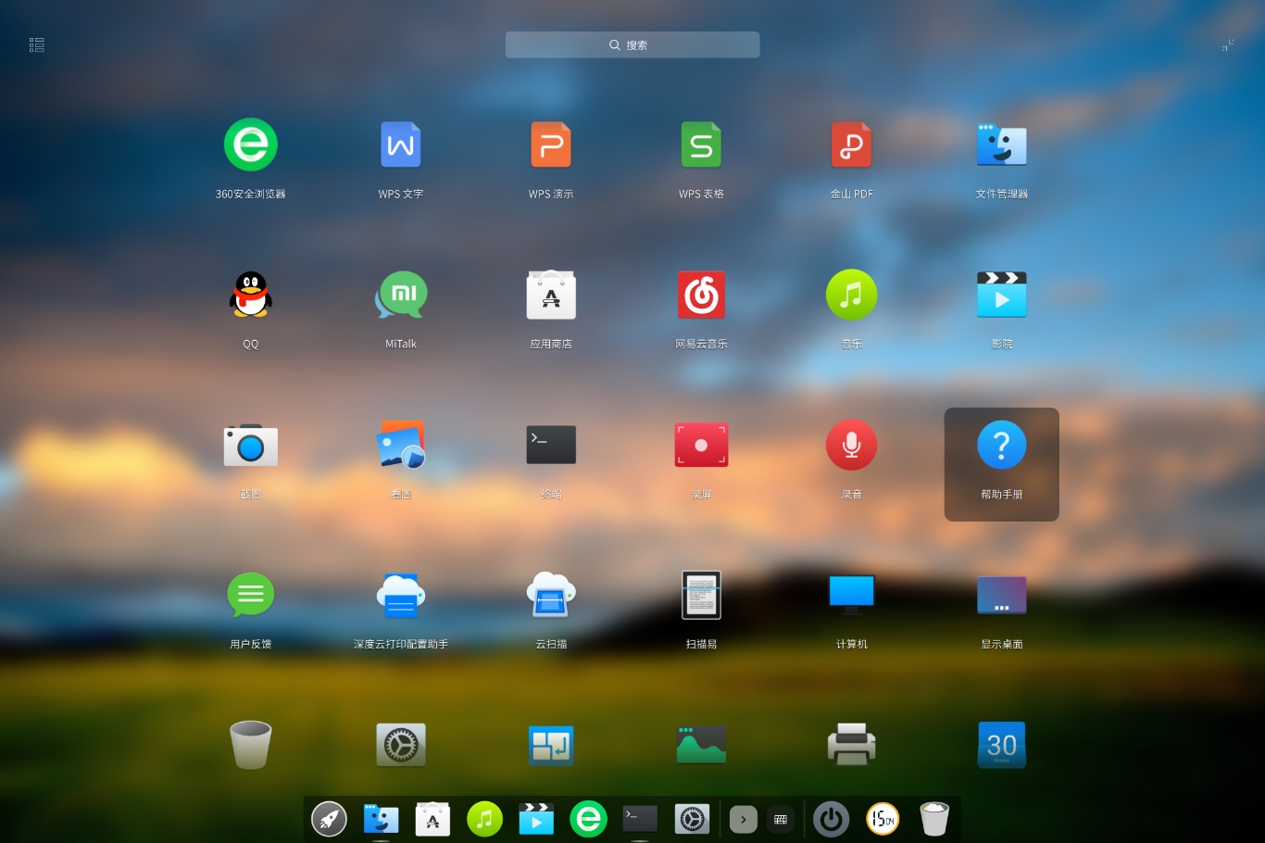Switch launcher to category list mode

[x=37, y=44]
